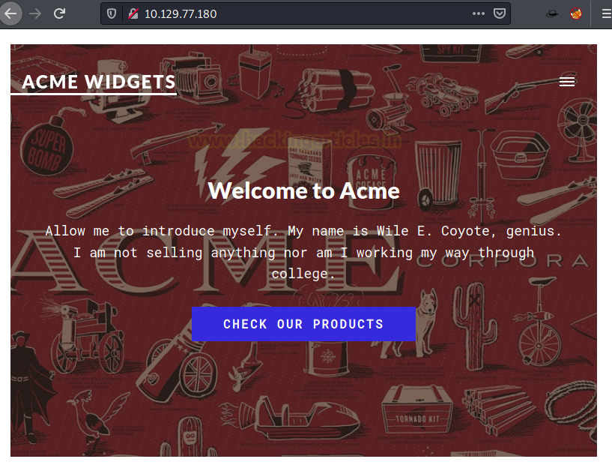This screenshot has height=468, width=612.
Task: Save page with the Pocket icon
Action: click(x=500, y=13)
